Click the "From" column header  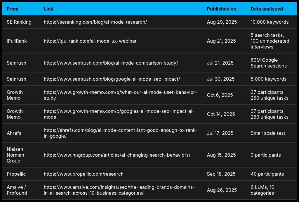[x=13, y=9]
